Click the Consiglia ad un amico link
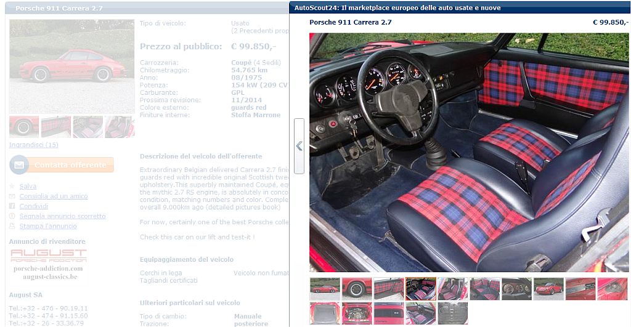 [x=54, y=196]
